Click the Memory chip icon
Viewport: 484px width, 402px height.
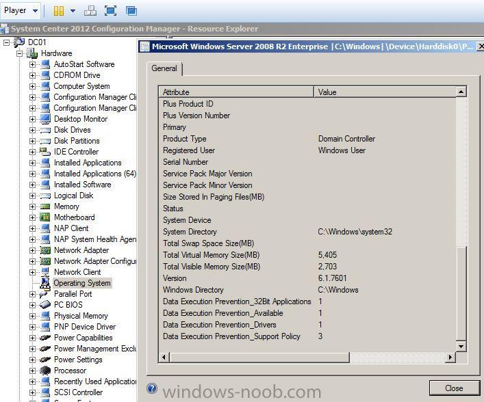pyautogui.click(x=45, y=206)
